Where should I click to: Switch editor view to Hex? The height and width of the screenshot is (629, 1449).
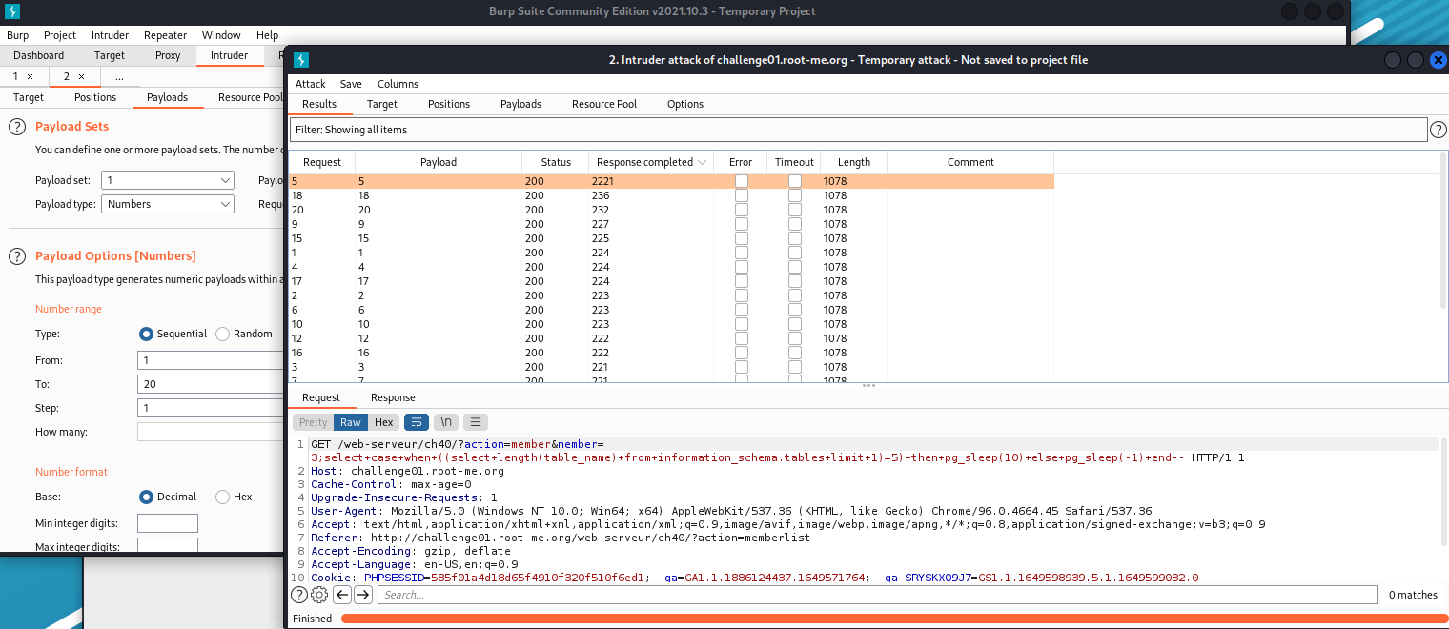click(x=383, y=422)
